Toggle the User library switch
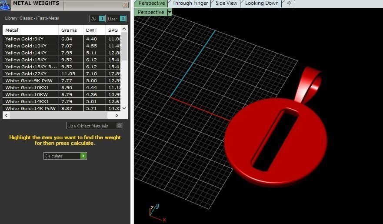This screenshot has height=224, width=383. [x=117, y=19]
